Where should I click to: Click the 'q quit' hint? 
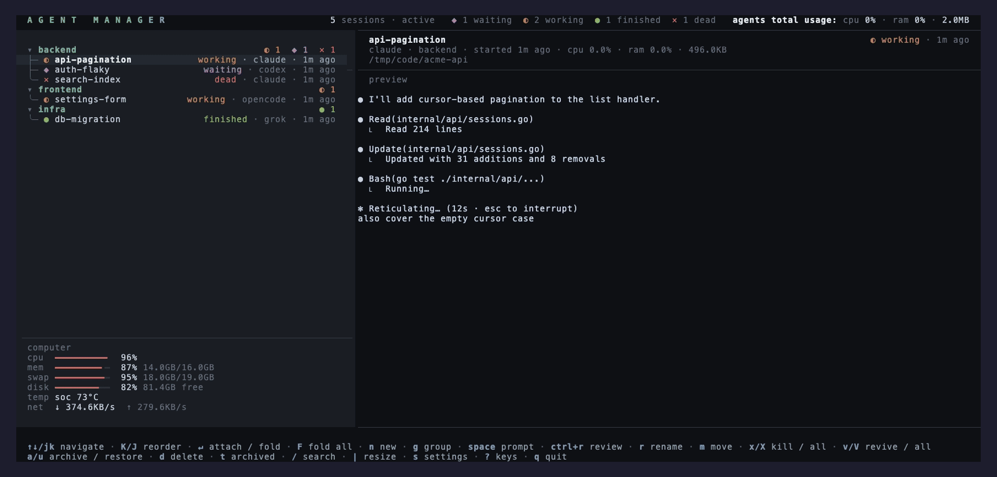551,457
